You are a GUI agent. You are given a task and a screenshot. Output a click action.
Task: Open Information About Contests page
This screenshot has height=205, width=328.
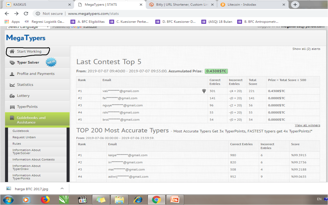click(x=34, y=159)
